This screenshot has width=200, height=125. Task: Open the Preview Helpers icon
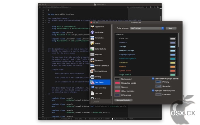(x=92, y=71)
